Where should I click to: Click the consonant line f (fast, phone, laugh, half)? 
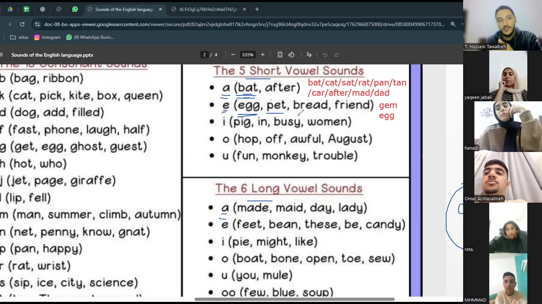tap(75, 130)
